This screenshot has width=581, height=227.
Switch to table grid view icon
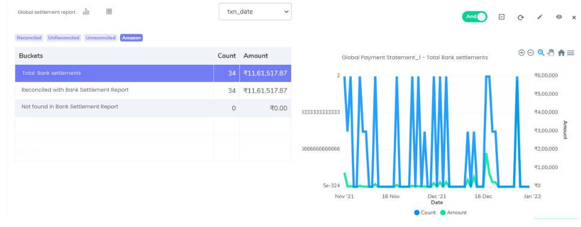[109, 11]
